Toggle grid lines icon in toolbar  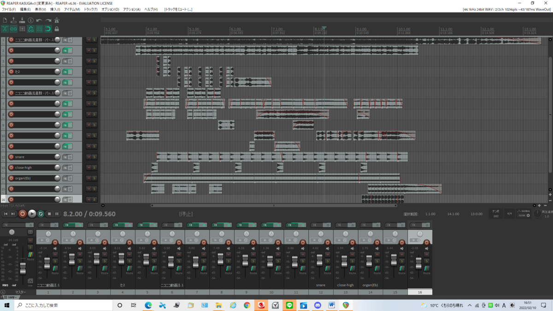39,29
